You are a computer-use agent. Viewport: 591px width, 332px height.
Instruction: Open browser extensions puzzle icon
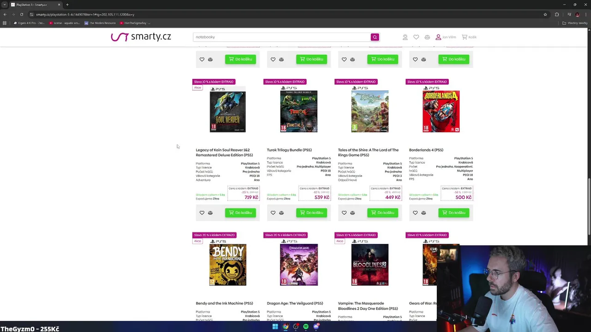[557, 14]
